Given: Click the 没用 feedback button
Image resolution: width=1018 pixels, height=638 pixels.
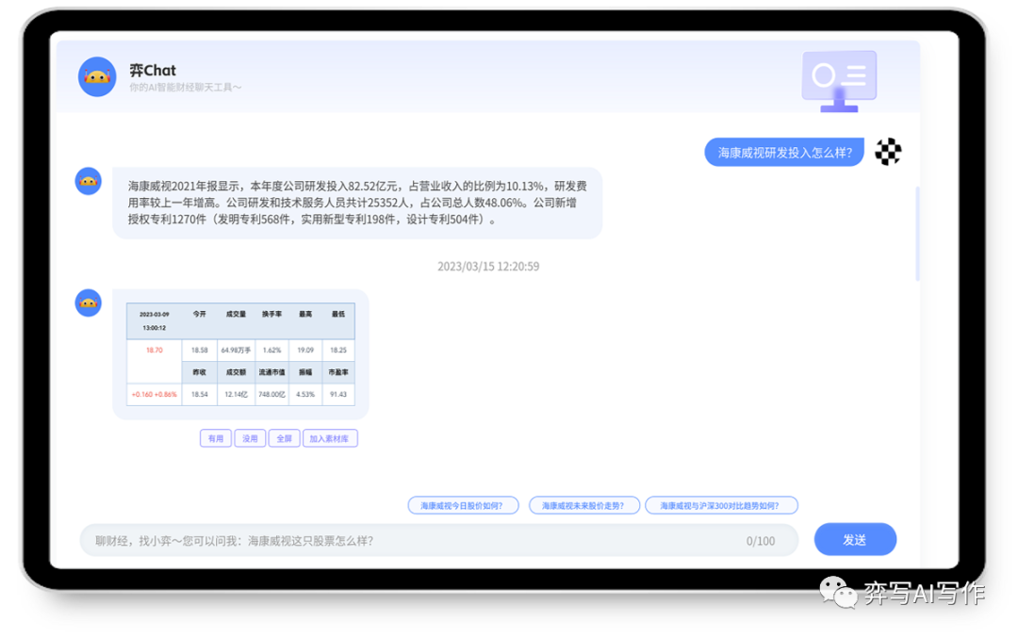Looking at the screenshot, I should tap(250, 438).
